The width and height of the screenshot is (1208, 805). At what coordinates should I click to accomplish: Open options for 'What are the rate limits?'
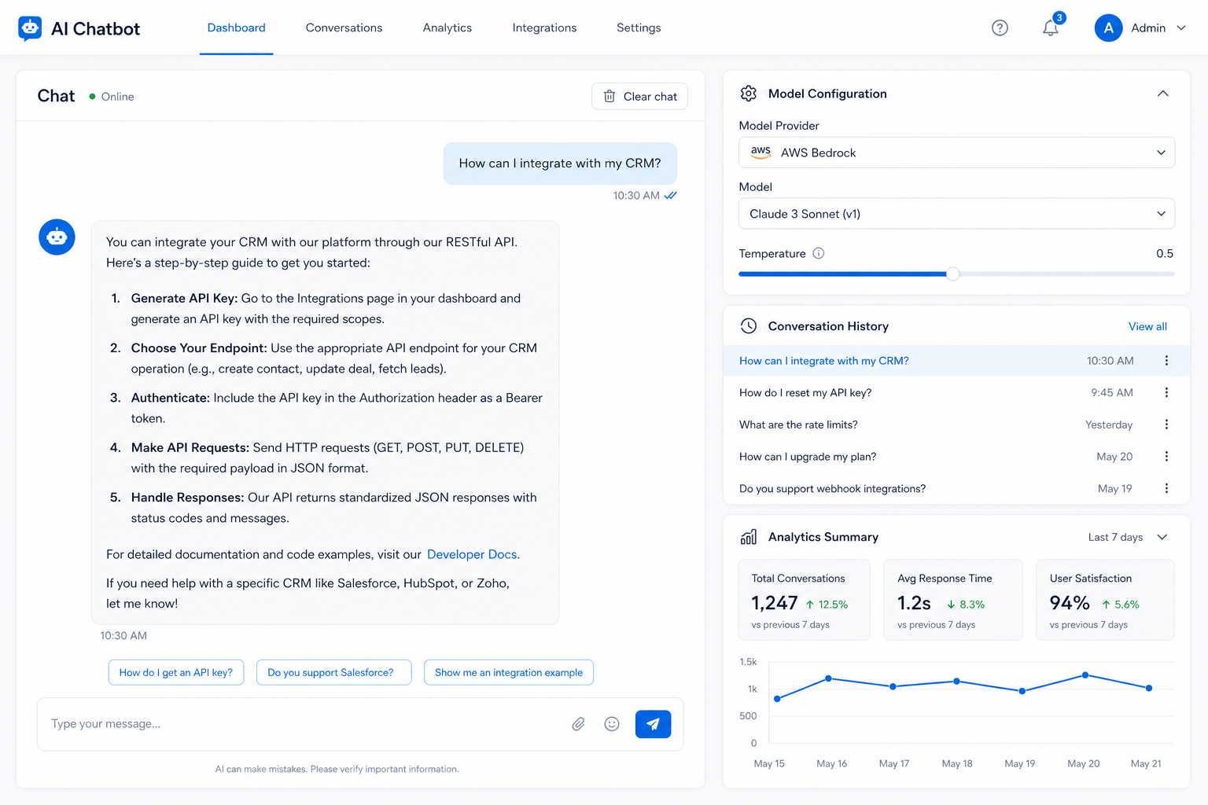point(1166,425)
